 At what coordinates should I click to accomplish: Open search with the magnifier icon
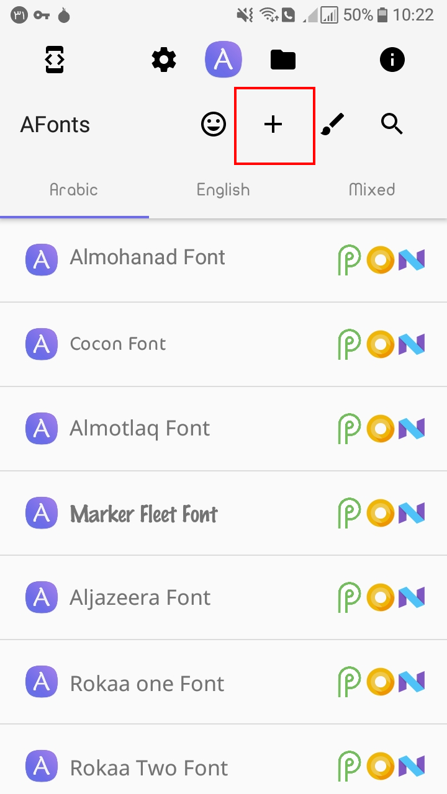tap(392, 125)
